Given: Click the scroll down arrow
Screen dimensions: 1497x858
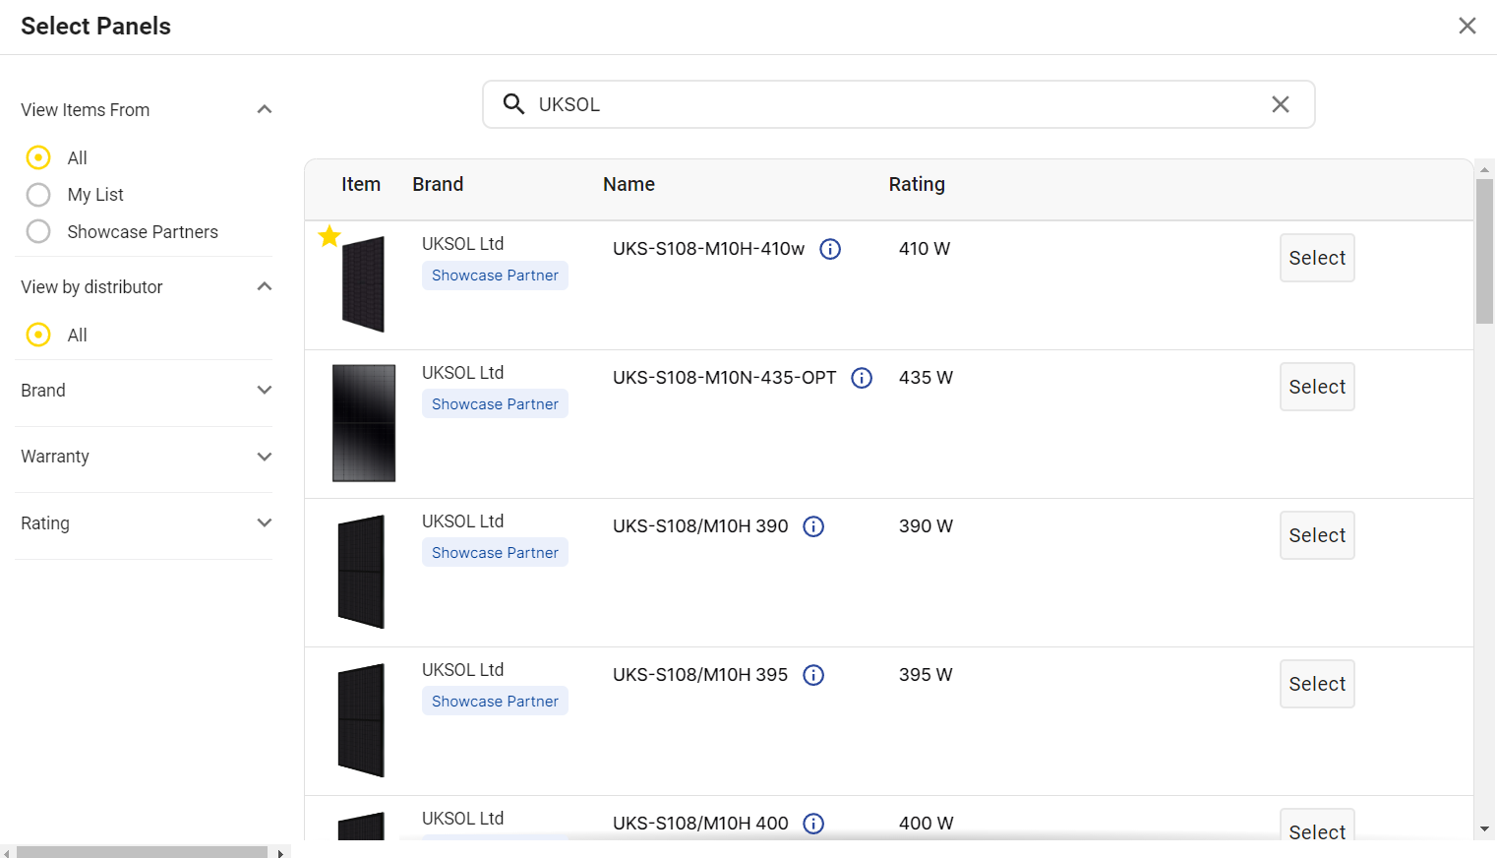Looking at the screenshot, I should tap(1484, 829).
